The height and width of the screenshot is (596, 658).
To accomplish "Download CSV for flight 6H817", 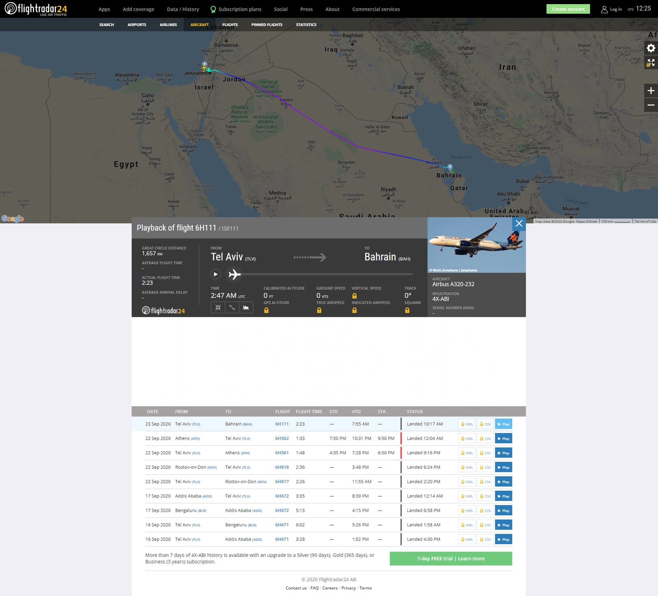I will (485, 482).
